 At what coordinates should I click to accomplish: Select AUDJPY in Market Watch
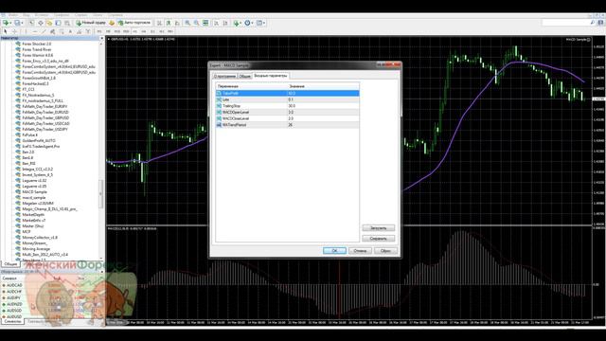point(14,298)
